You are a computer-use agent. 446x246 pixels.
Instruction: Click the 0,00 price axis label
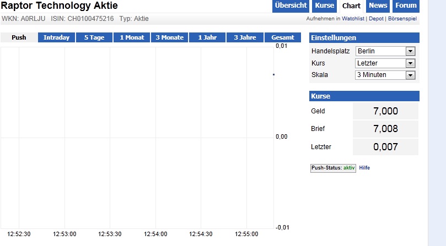click(282, 136)
